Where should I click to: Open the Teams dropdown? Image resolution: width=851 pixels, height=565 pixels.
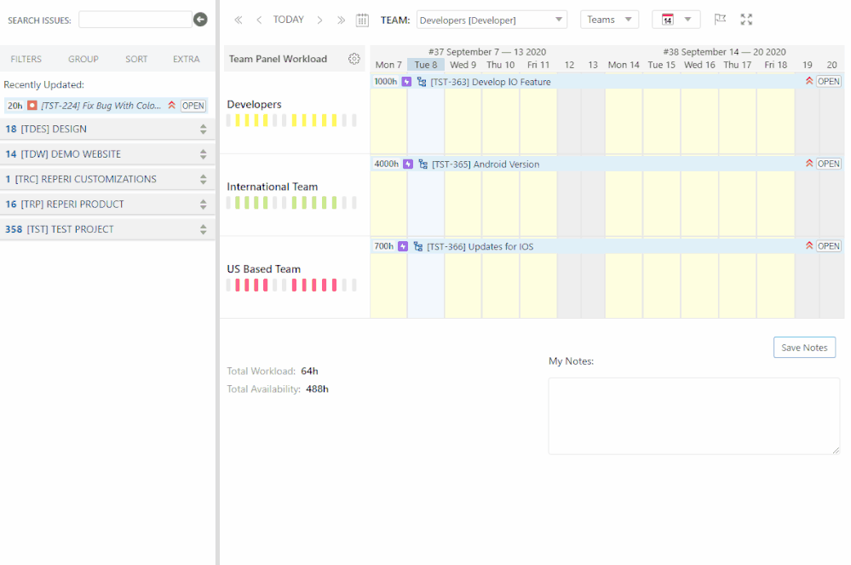tap(609, 20)
